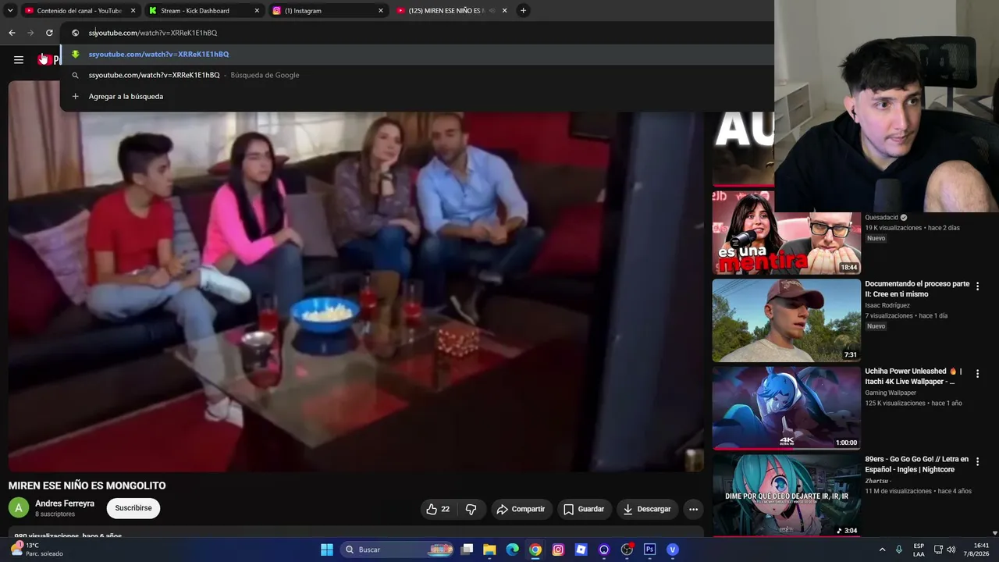Screen dimensions: 999x562
Task: Select 'Agregar a la búsqueda' option
Action: pos(418,96)
